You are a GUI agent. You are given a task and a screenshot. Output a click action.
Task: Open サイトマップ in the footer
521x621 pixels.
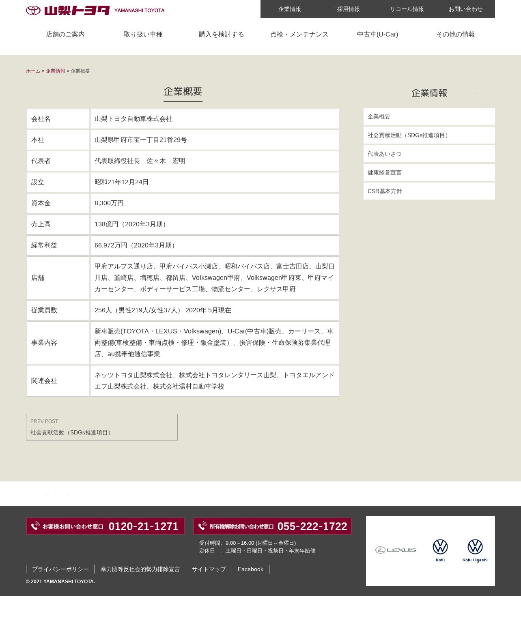click(x=209, y=569)
